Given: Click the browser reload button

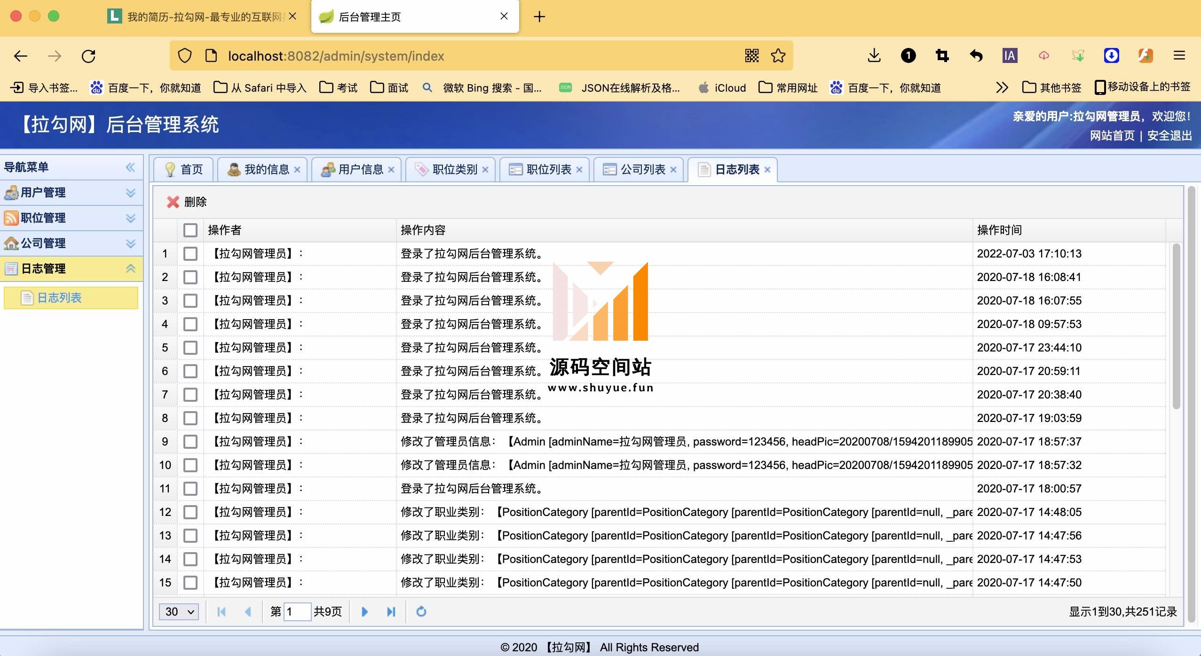Looking at the screenshot, I should pos(88,56).
